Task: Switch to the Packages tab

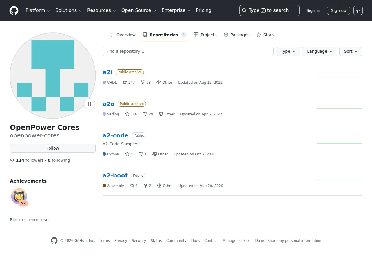Action: 237,35
